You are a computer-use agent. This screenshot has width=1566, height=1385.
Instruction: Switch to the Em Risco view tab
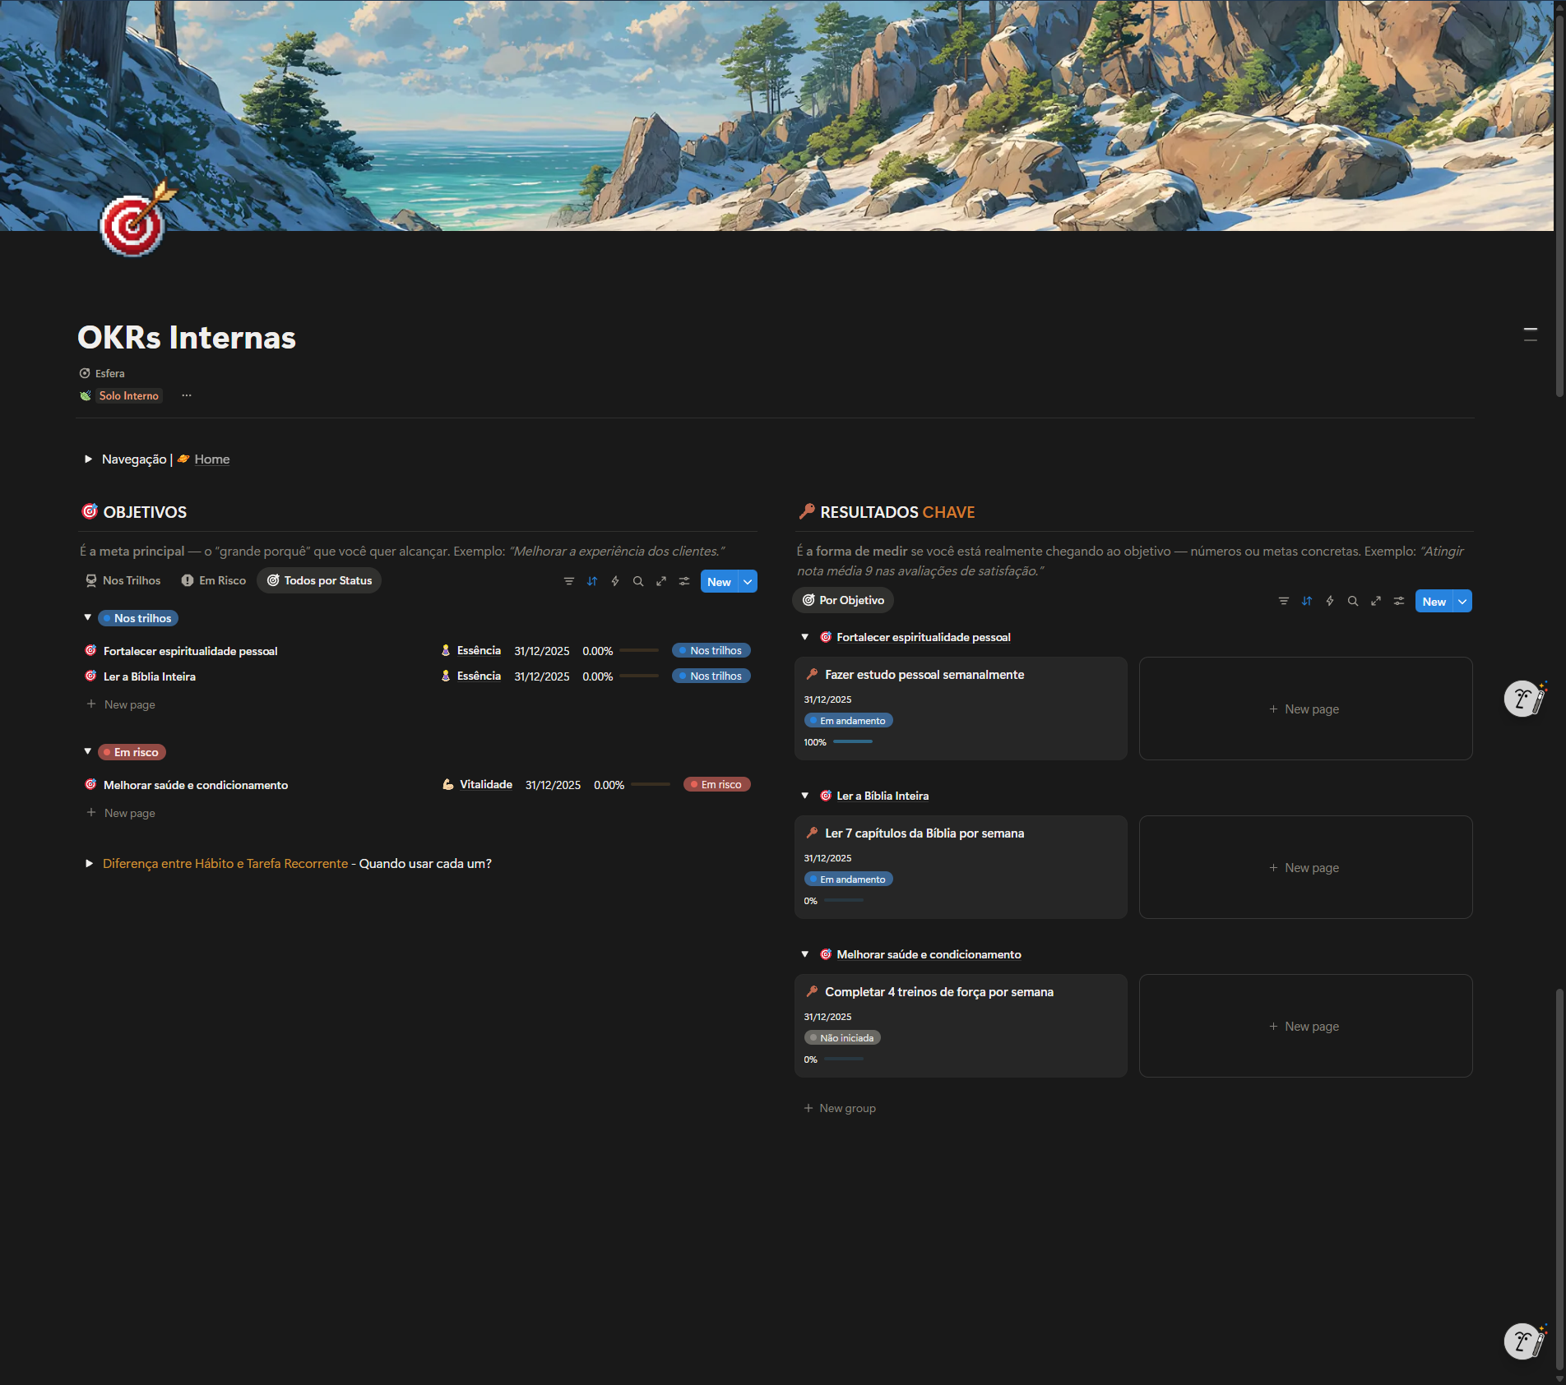(214, 581)
